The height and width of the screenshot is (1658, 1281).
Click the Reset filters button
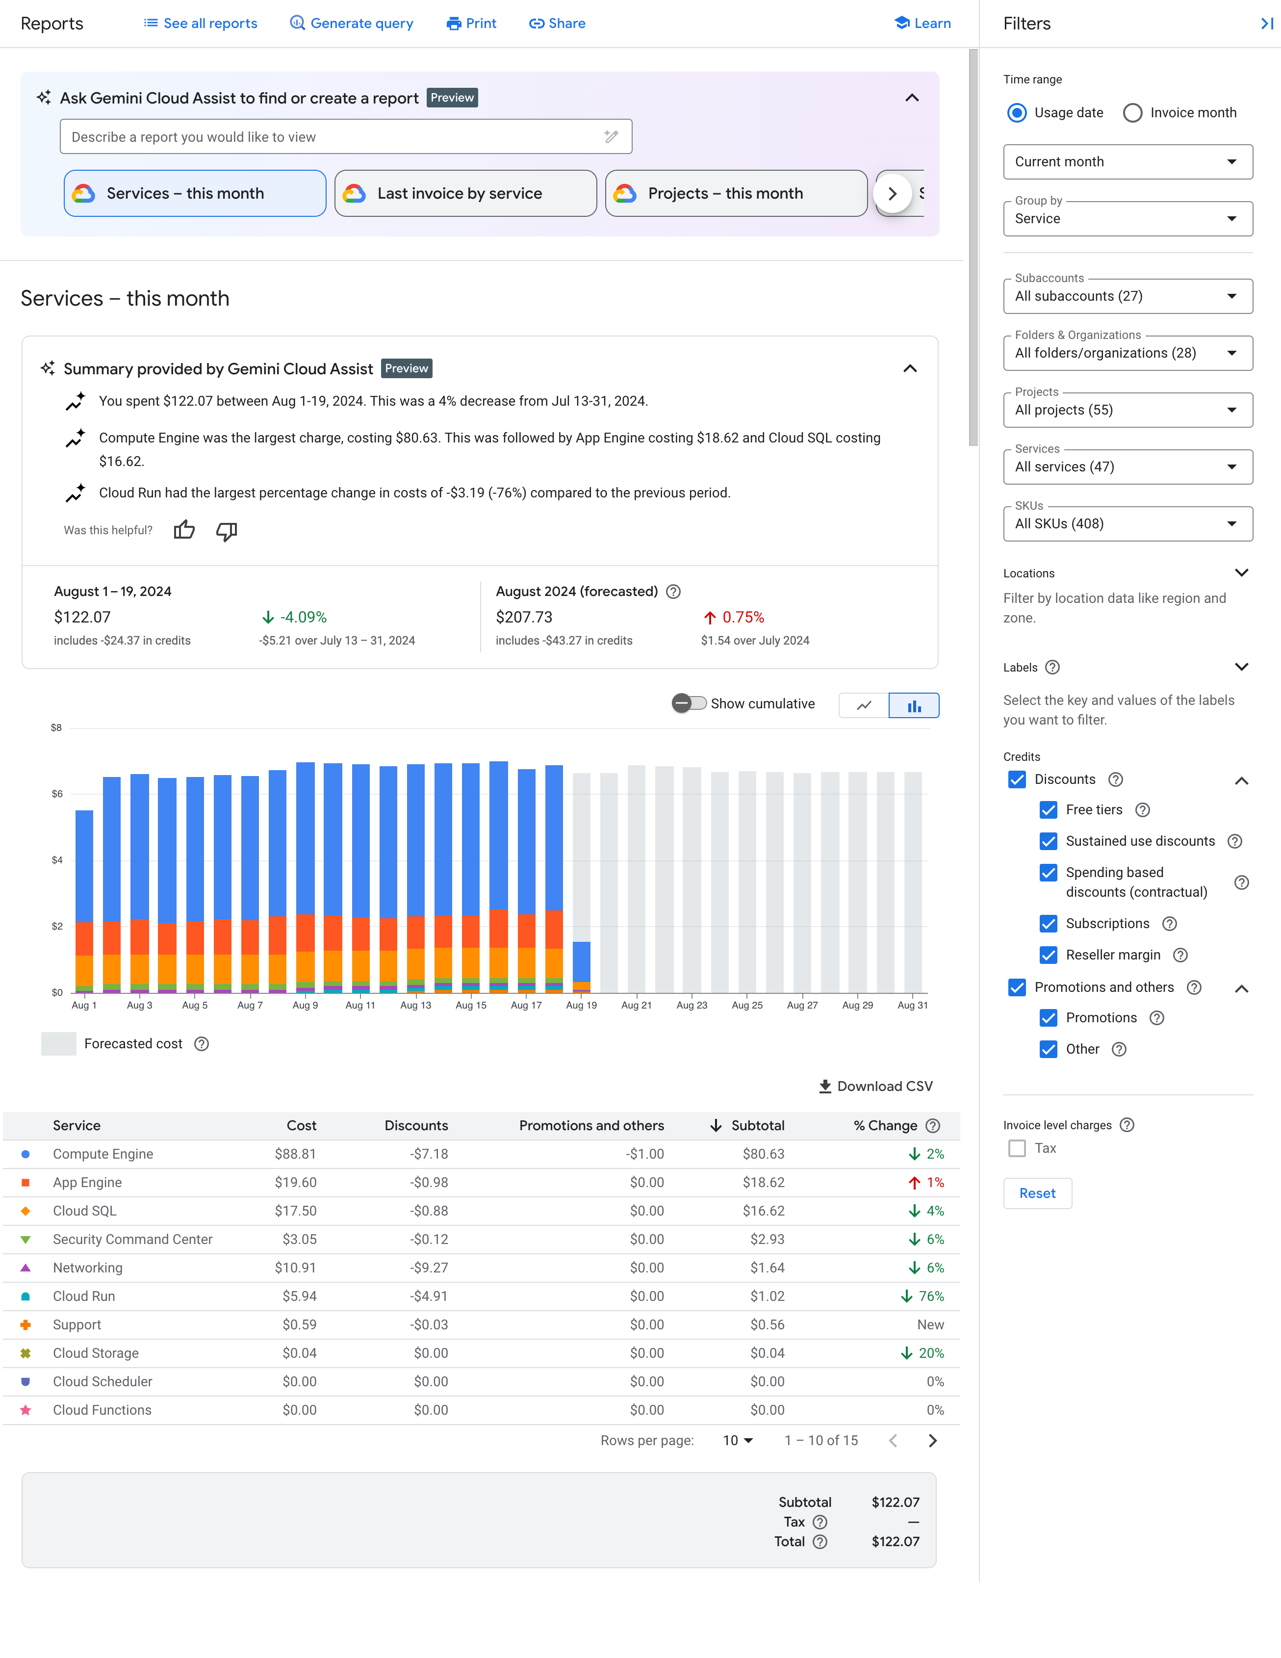1037,1193
